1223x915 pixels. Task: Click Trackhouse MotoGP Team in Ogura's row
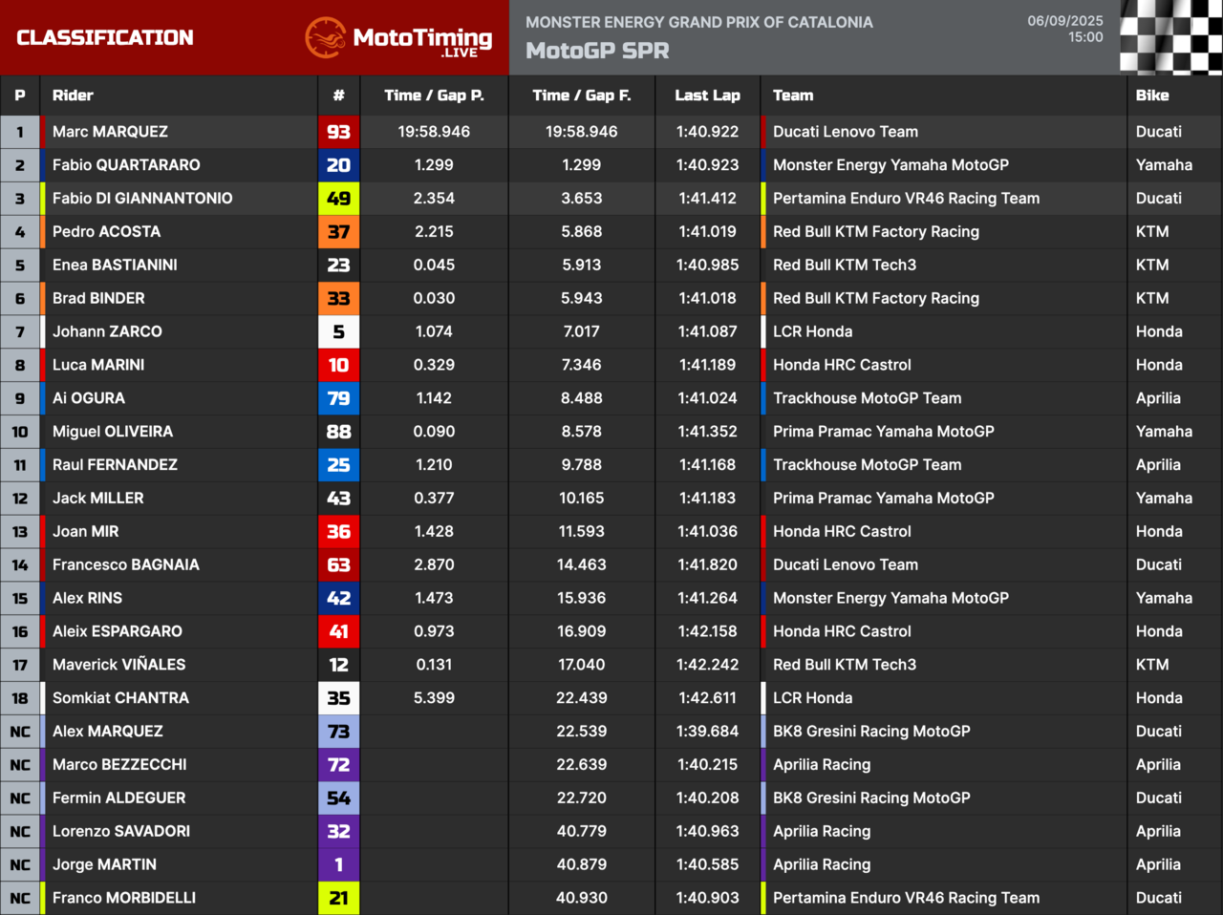click(x=868, y=398)
